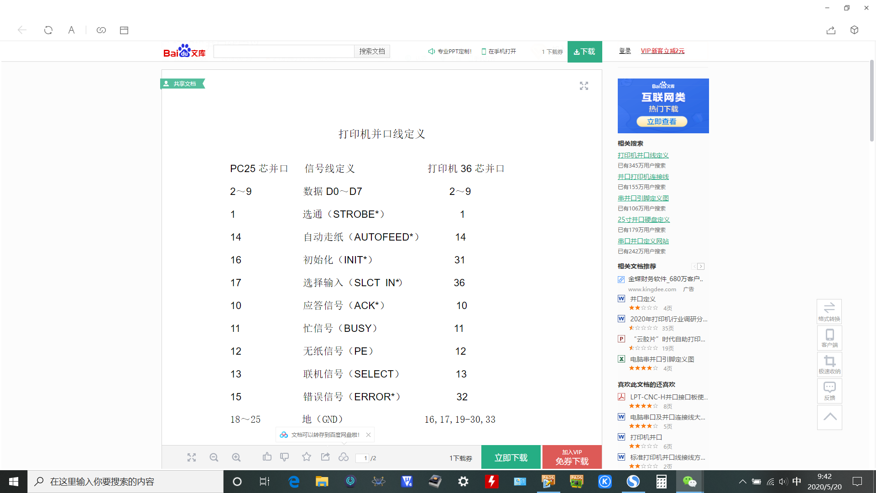Open 云胶片时代自助打印 document
The height and width of the screenshot is (493, 876).
(668, 339)
